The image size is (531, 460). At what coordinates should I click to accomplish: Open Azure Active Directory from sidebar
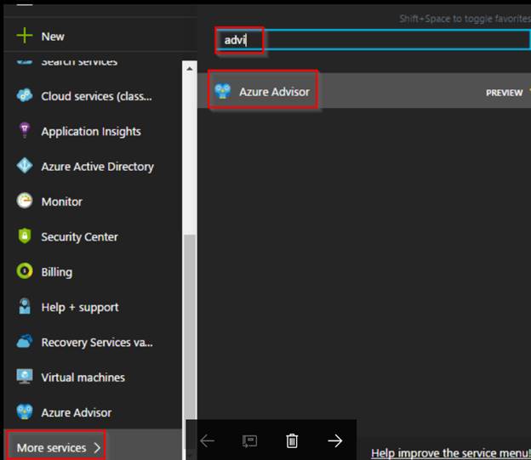97,167
